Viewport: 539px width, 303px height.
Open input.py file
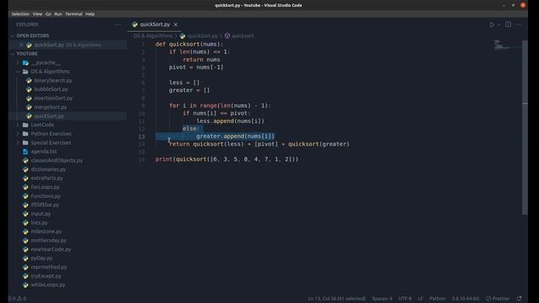pos(40,214)
